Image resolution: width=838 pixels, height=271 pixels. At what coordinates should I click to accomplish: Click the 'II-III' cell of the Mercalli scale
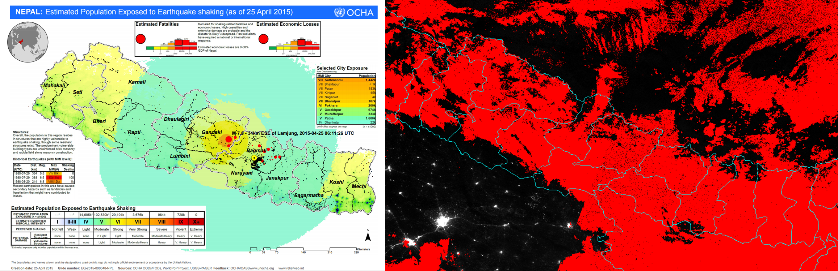(72, 222)
